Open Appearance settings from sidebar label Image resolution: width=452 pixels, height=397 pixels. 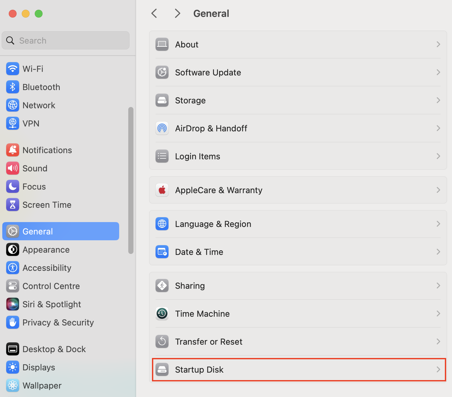(x=46, y=250)
